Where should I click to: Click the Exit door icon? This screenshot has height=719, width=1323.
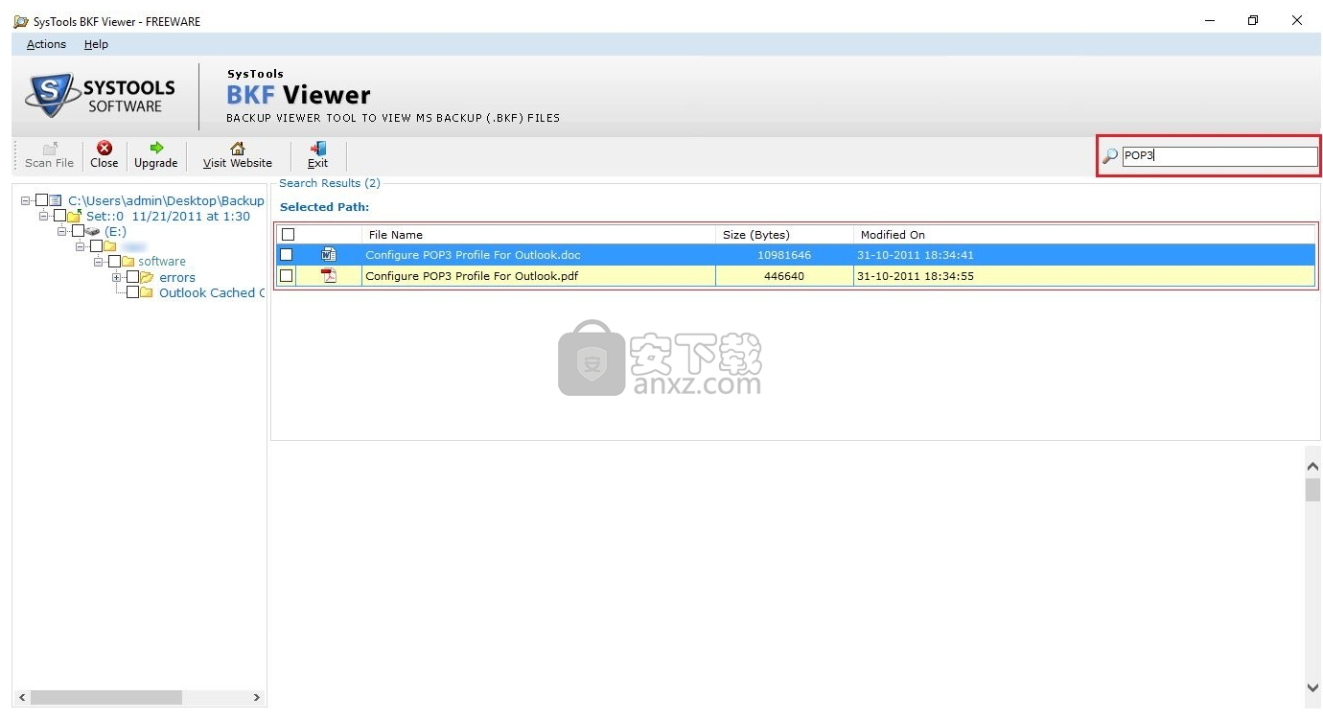[318, 148]
